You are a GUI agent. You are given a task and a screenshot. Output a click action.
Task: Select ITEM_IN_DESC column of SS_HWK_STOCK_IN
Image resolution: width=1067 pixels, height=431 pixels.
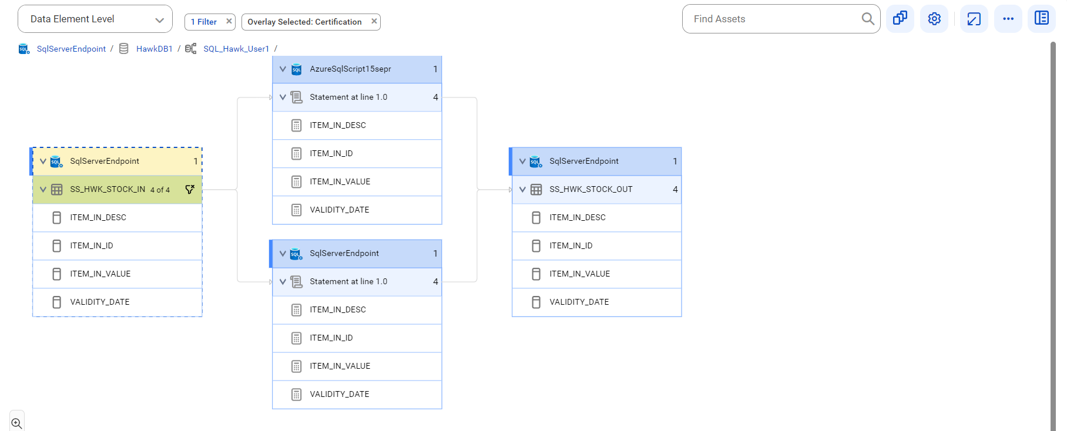tap(118, 218)
